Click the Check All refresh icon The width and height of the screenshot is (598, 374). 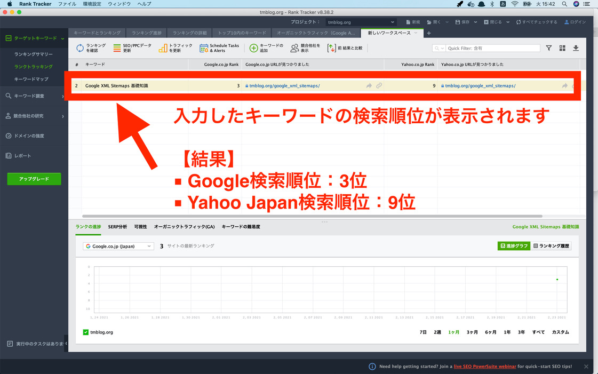pyautogui.click(x=519, y=22)
